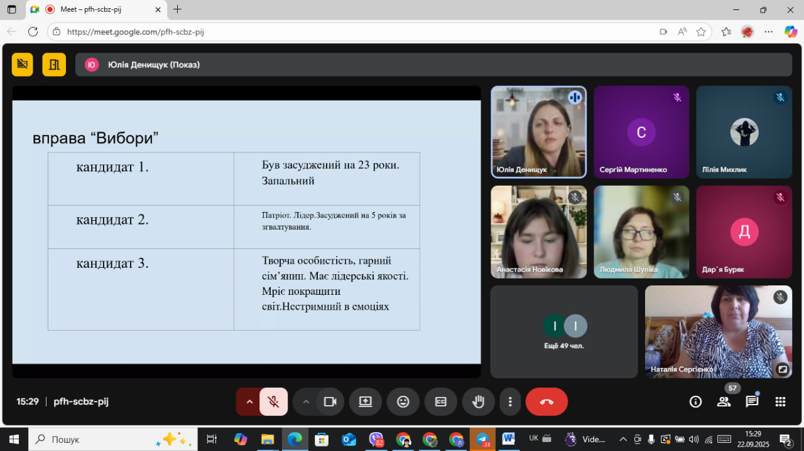The width and height of the screenshot is (804, 451).
Task: Start screen sharing with present button
Action: [x=366, y=402]
